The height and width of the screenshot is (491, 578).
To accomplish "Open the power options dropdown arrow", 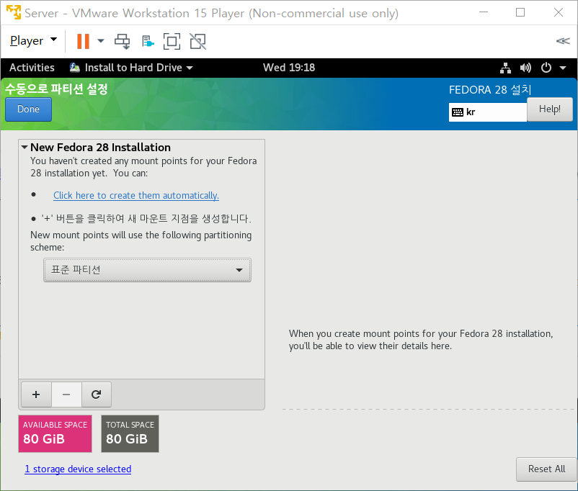I will [101, 41].
